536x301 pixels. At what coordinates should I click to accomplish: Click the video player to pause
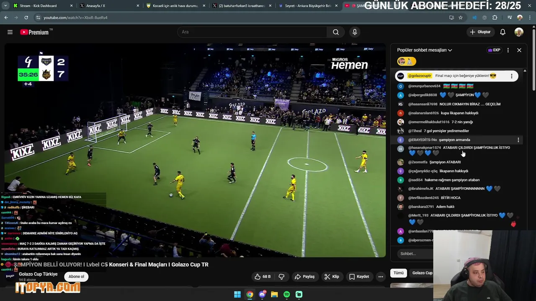point(195,150)
